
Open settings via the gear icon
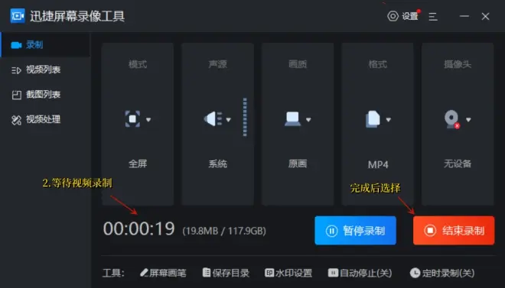tap(393, 16)
